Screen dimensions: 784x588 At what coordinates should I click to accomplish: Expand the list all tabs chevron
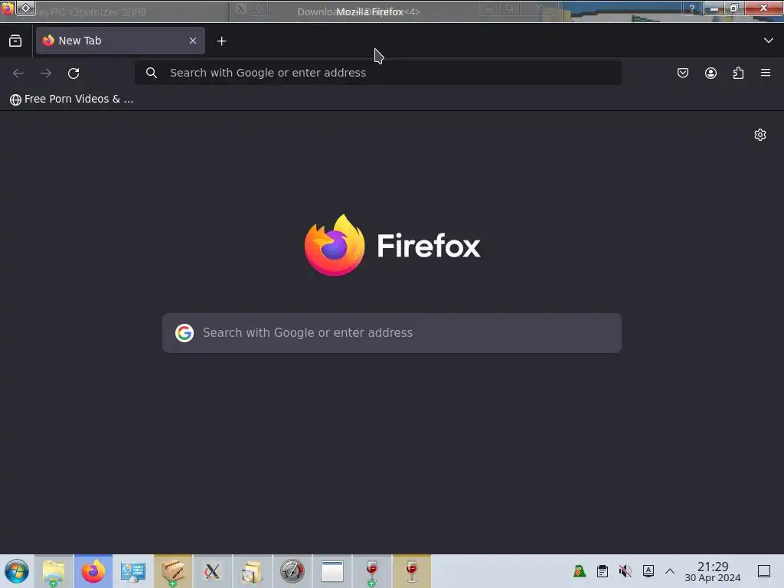pyautogui.click(x=769, y=41)
